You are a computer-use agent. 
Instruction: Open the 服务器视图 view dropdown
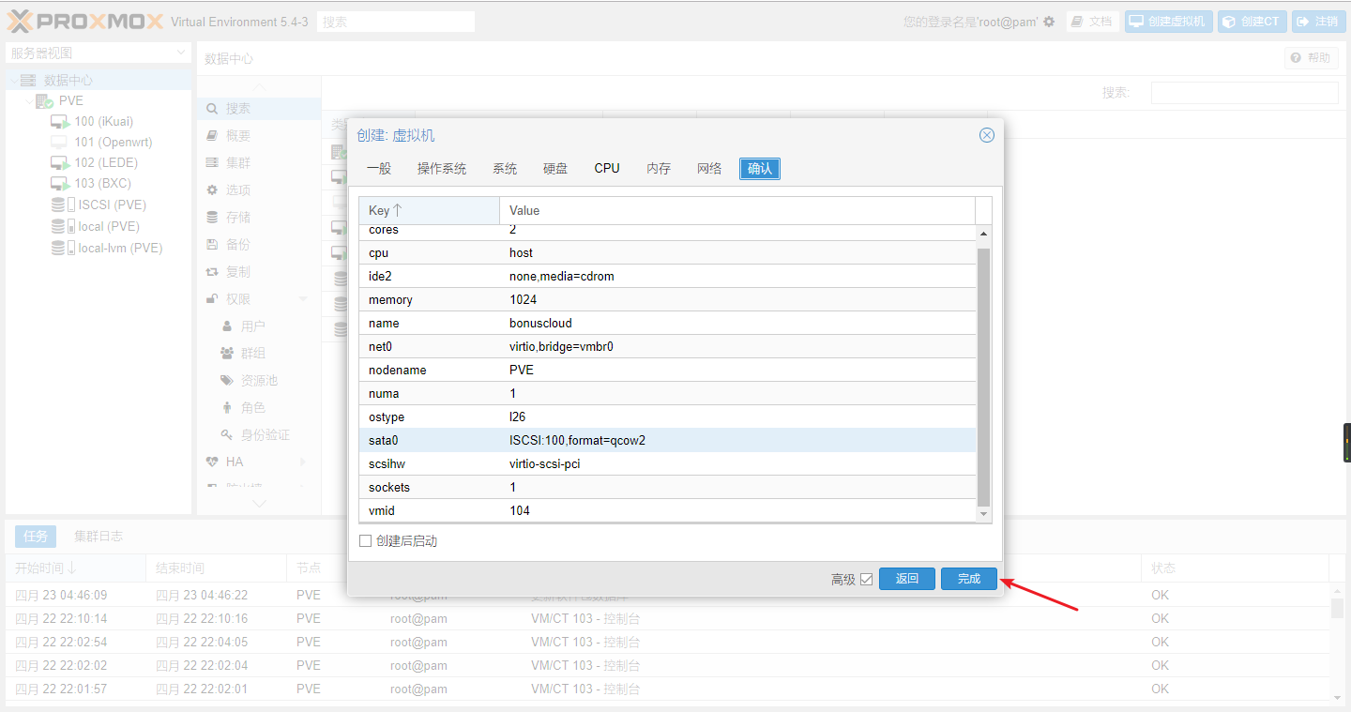[99, 53]
